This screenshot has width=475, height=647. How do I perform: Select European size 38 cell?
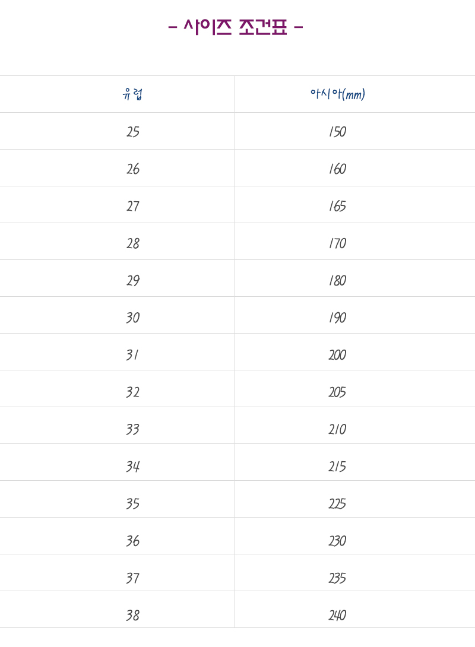pyautogui.click(x=132, y=615)
